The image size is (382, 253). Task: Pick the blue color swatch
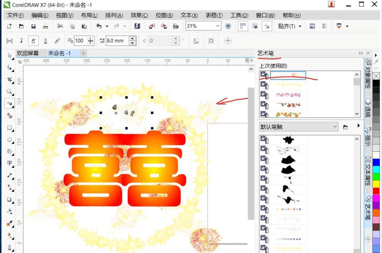click(376, 162)
